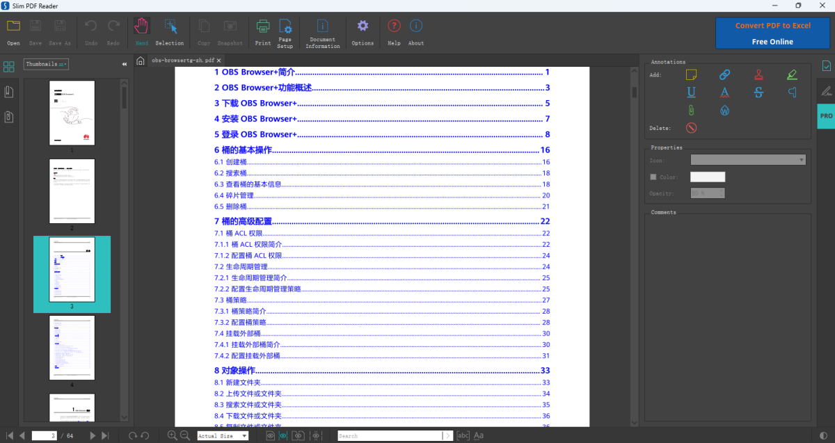This screenshot has width=835, height=443.
Task: Open the Actual Size zoom dropdown
Action: tap(223, 436)
